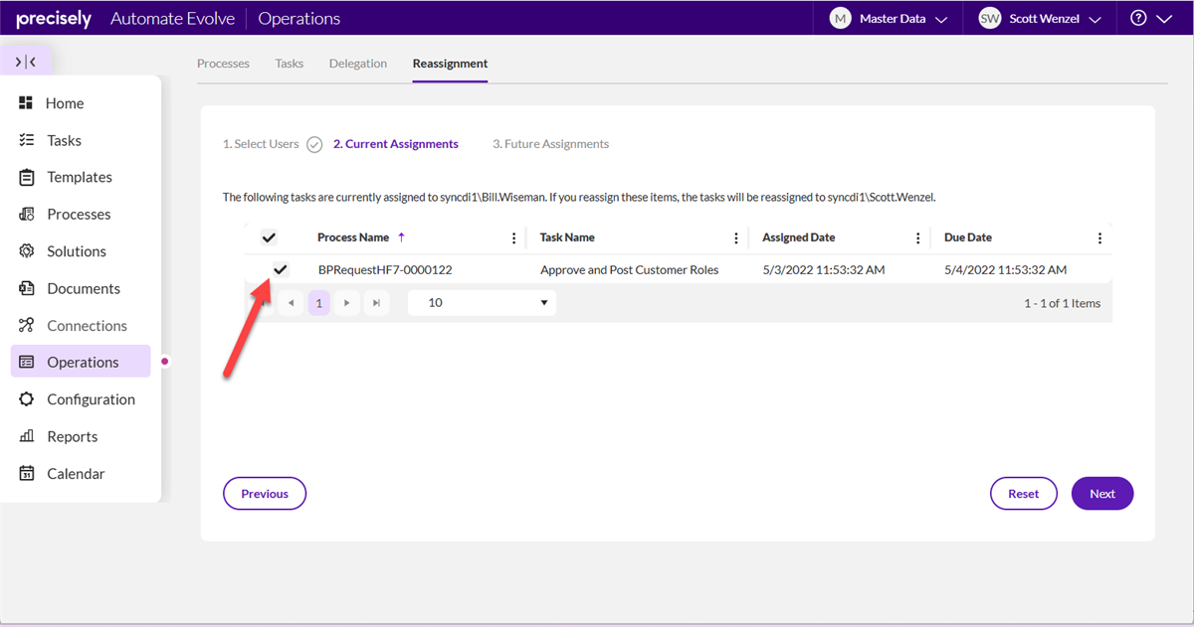Click the BPRequestHF7-0000122 process cell
Image resolution: width=1194 pixels, height=627 pixels.
[385, 269]
